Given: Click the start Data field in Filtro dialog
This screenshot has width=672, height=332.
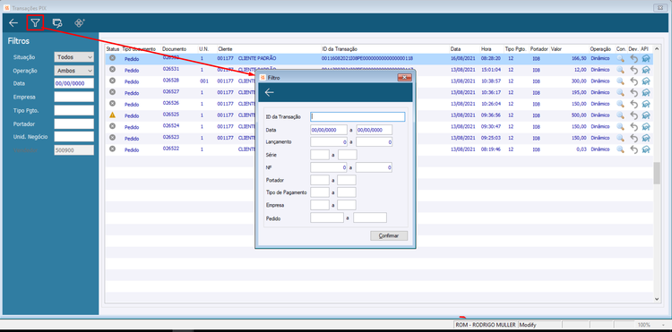Looking at the screenshot, I should tap(329, 130).
